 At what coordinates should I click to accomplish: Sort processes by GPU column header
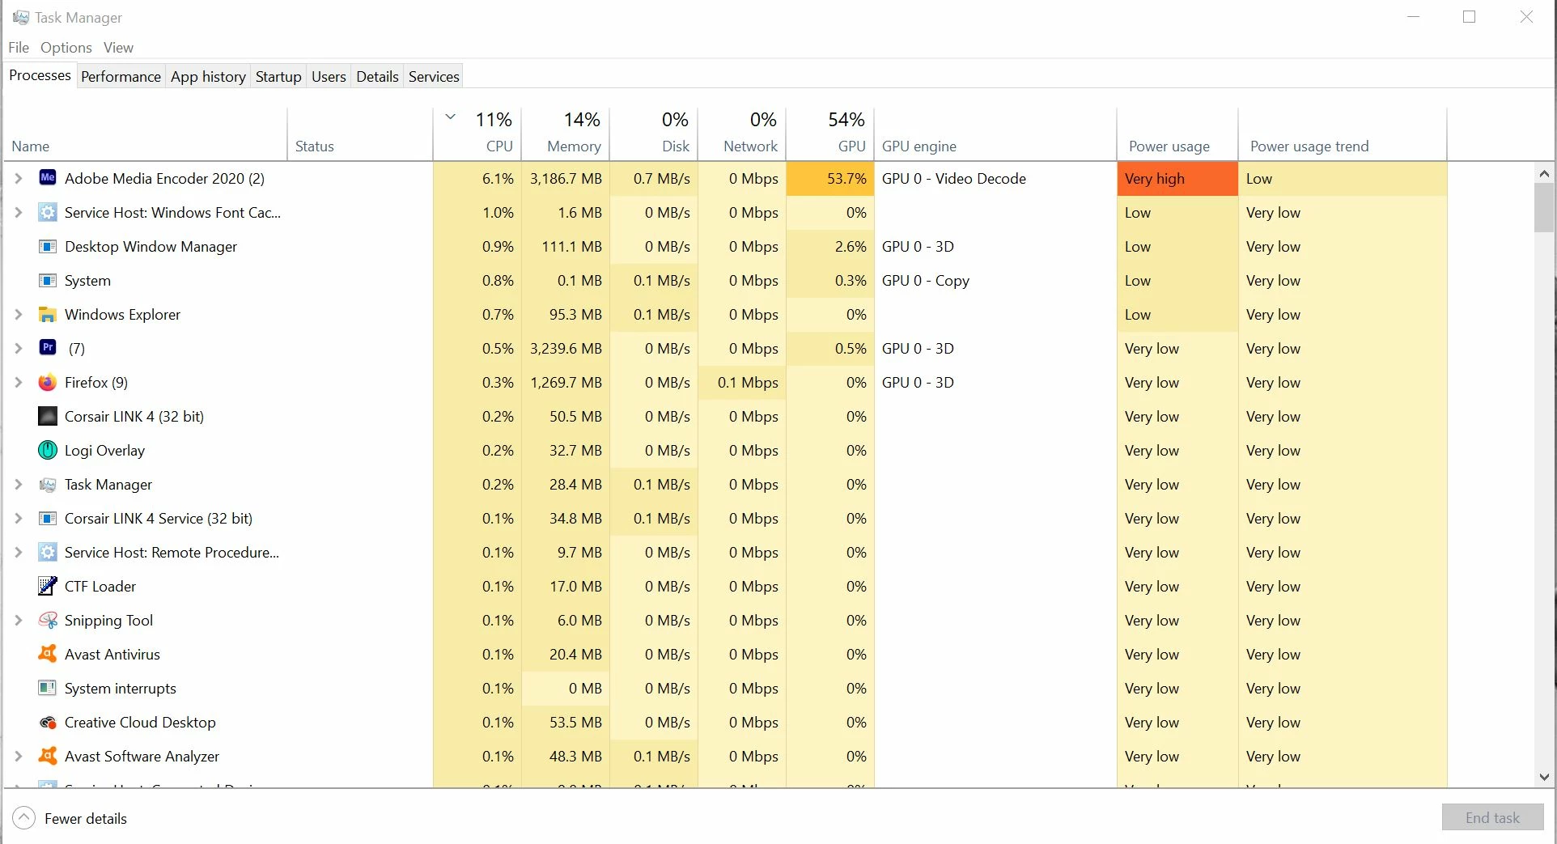[x=830, y=134]
